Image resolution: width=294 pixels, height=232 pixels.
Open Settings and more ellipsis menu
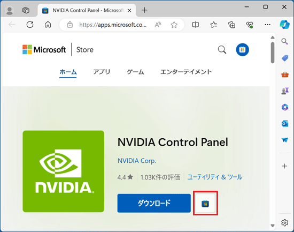(268, 25)
